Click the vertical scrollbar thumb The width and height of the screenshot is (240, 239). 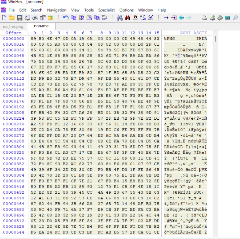pos(216,39)
